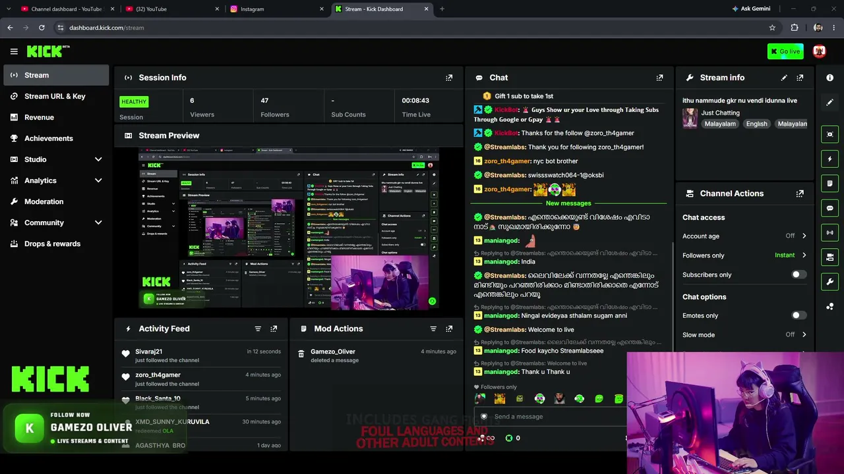Toggle the notes page rail icon
Viewport: 844px width, 474px height.
[x=829, y=183]
